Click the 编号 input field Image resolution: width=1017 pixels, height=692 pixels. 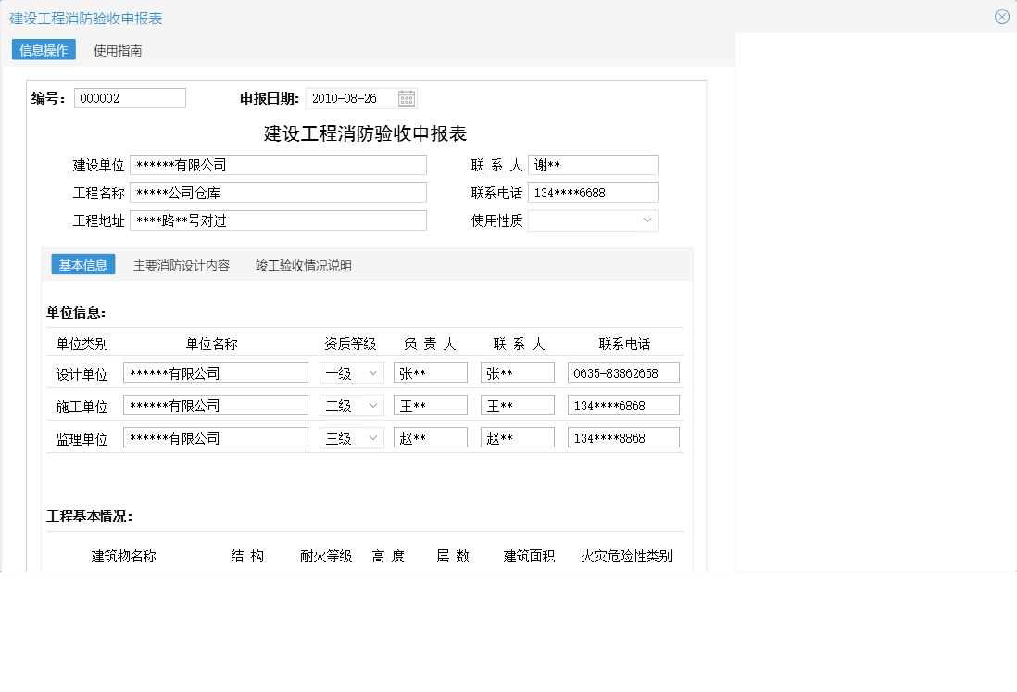130,97
